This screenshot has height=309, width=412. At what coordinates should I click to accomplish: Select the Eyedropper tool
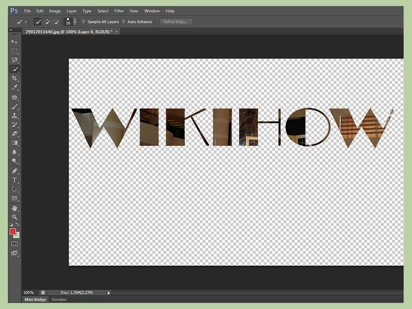(x=14, y=87)
